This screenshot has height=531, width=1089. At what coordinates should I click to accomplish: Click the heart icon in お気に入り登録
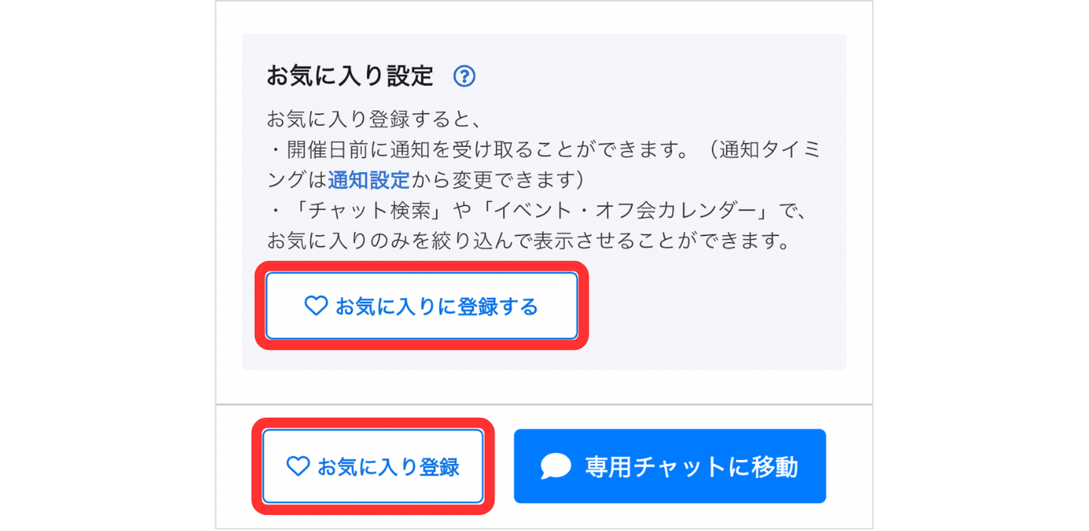(x=298, y=466)
